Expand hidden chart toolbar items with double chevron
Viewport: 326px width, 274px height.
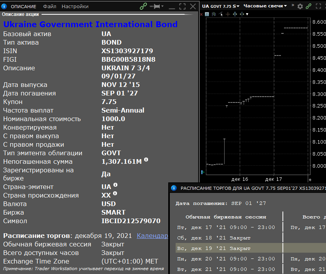click(293, 5)
